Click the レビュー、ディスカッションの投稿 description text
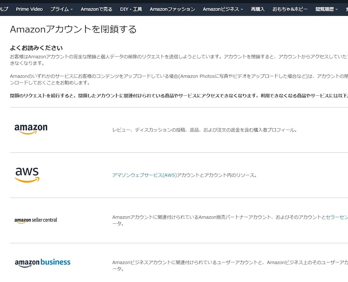 click(x=204, y=130)
